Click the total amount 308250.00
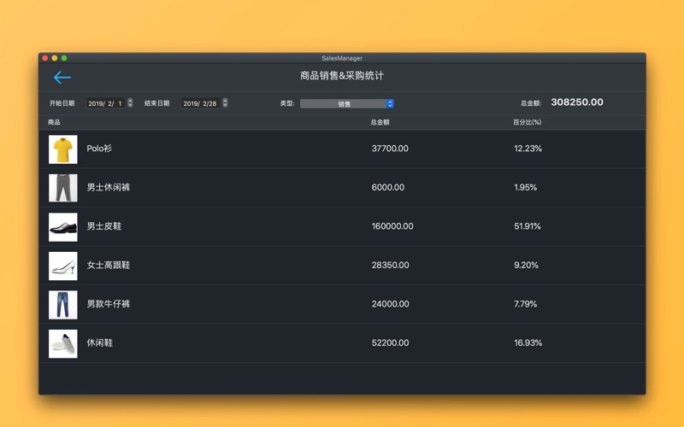Image resolution: width=684 pixels, height=427 pixels. [x=576, y=102]
